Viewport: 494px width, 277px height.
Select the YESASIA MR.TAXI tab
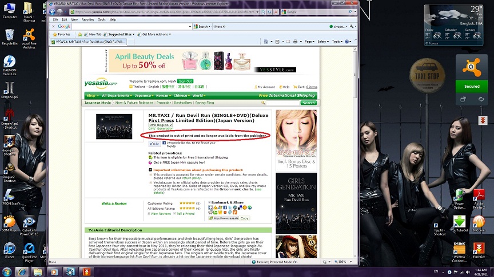pos(88,42)
